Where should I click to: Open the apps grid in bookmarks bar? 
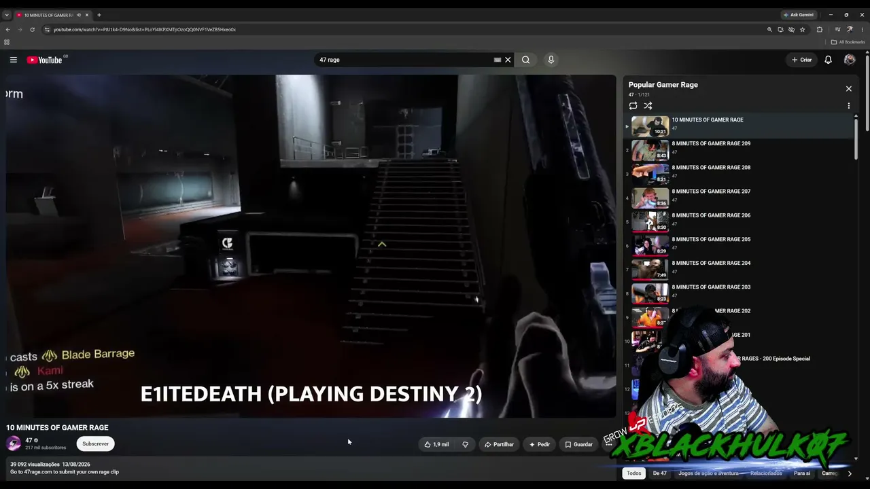(7, 42)
